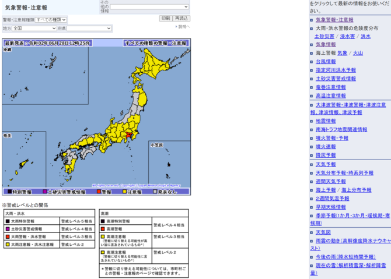391x279 pixels.
Task: Open the 地震情報 link
Action: (x=326, y=121)
